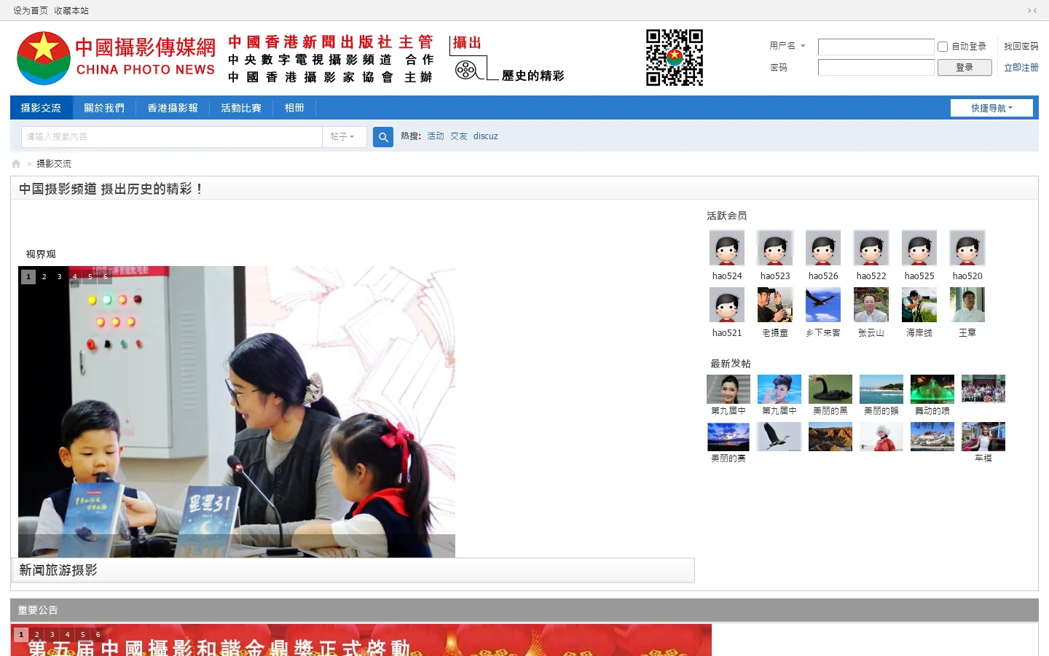Open member hao526's avatar
The height and width of the screenshot is (656, 1049).
[x=823, y=248]
